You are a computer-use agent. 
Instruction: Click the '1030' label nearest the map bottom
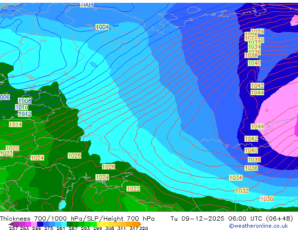pyautogui.click(x=267, y=199)
